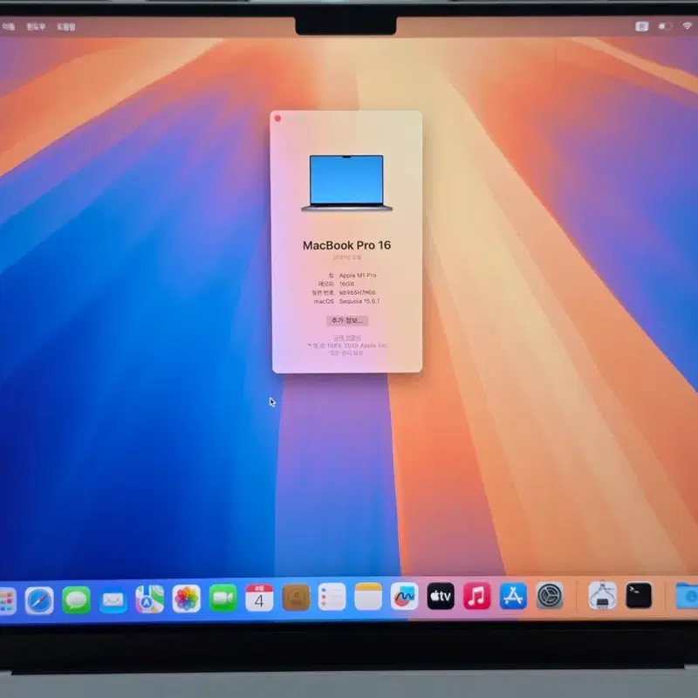Open the brown Contacts app icon
The height and width of the screenshot is (698, 698).
296,598
